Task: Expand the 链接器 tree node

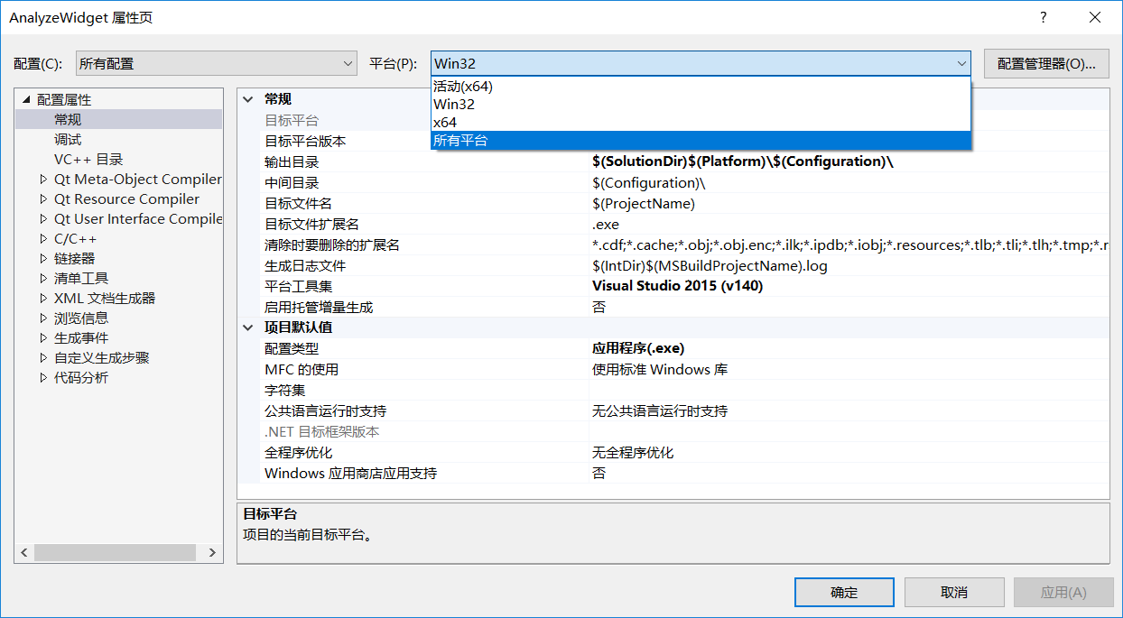Action: point(43,258)
